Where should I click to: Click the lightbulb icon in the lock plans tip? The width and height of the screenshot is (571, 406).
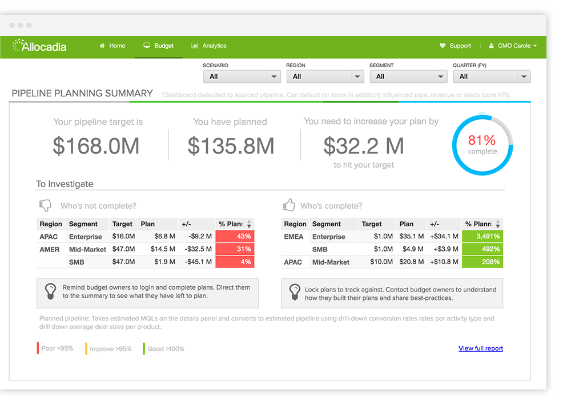tap(295, 292)
